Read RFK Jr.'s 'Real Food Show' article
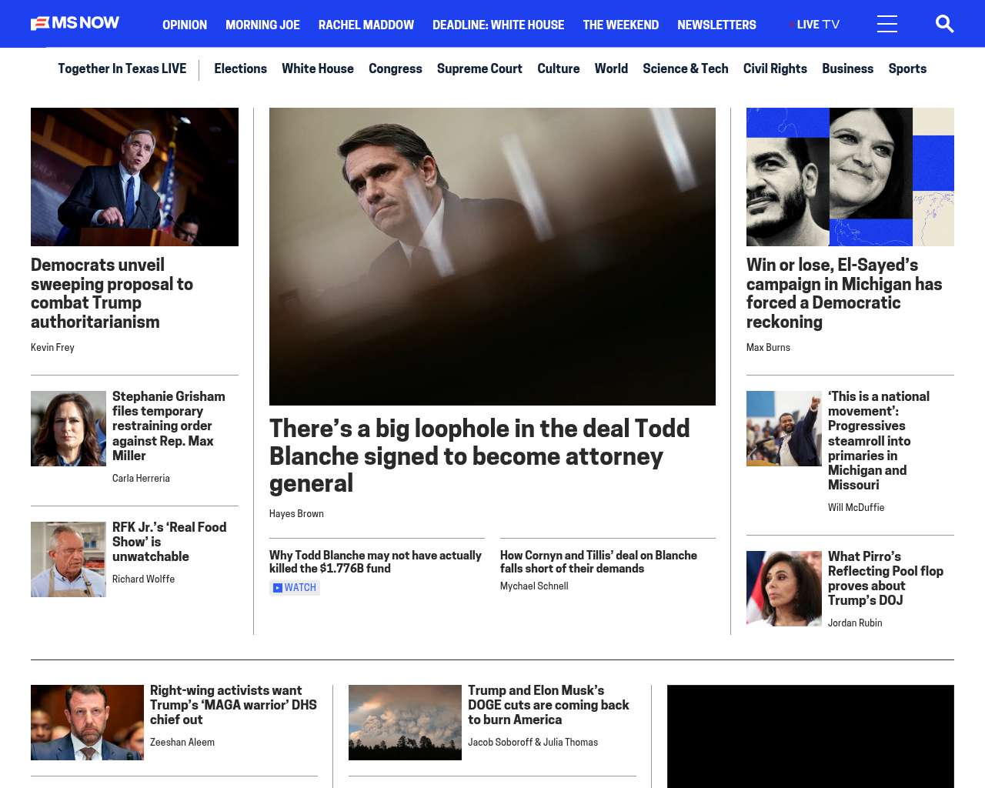985x788 pixels. click(169, 542)
